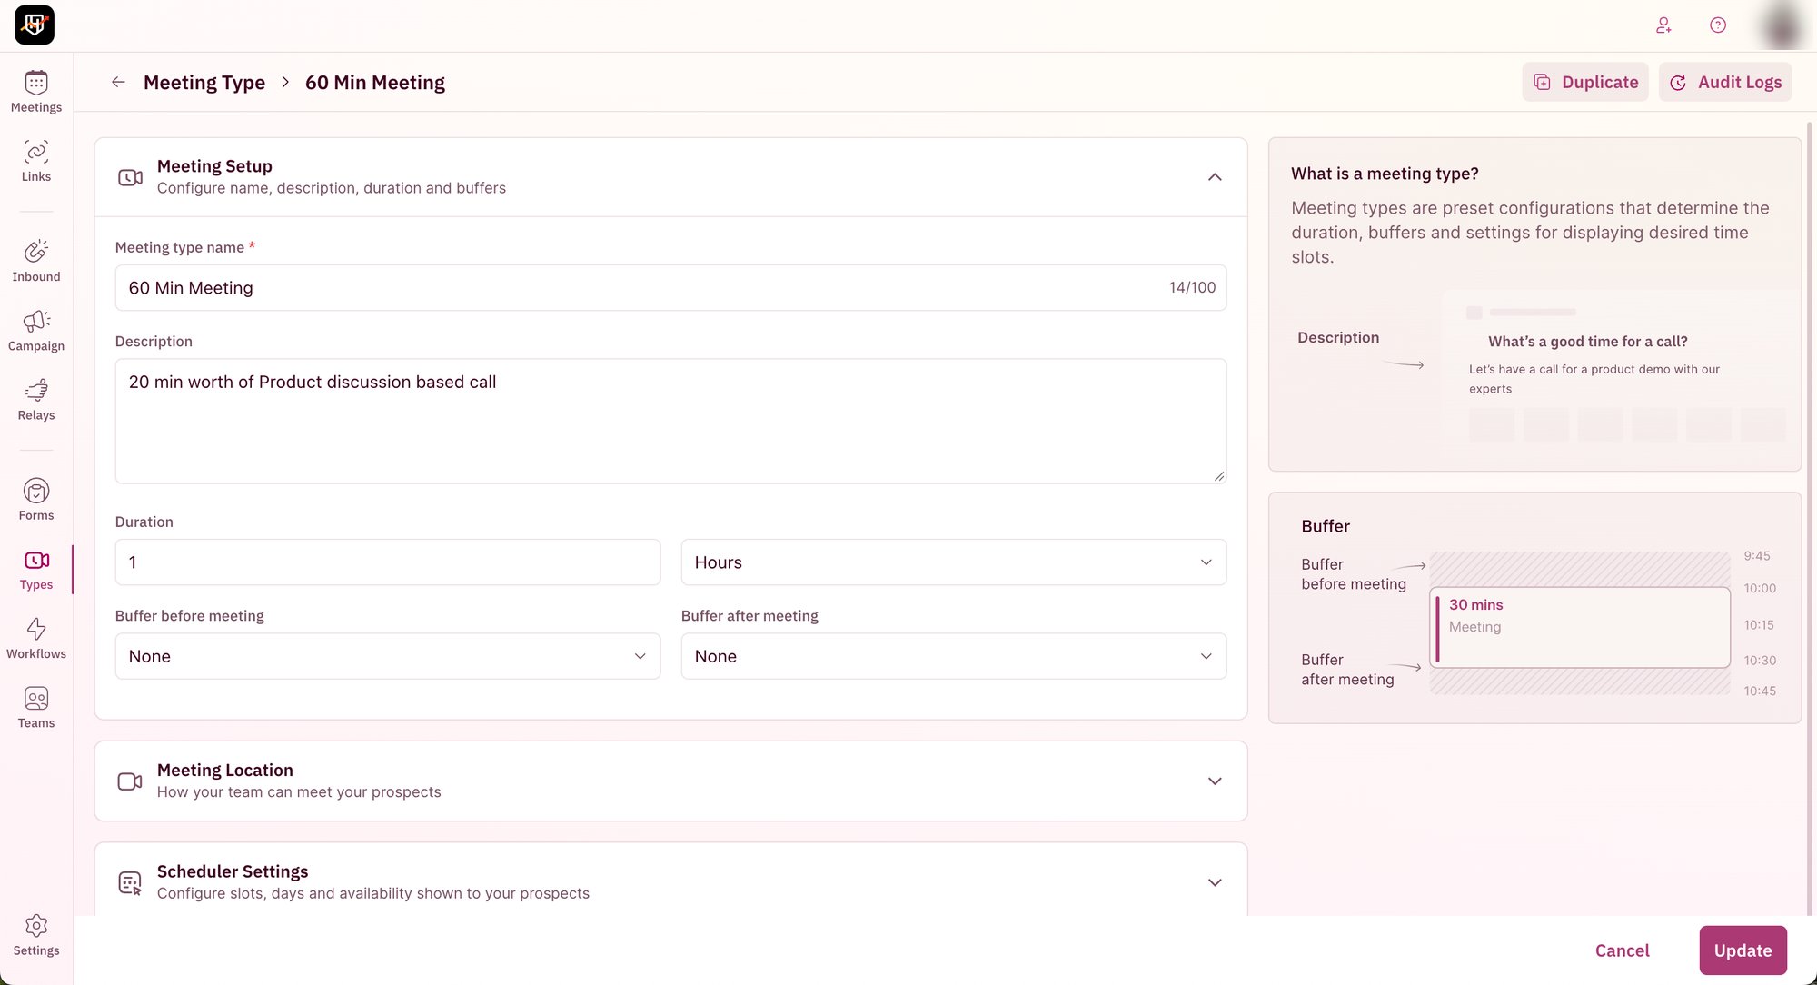Click the 30 mins Meeting preview block
1817x985 pixels.
(x=1580, y=627)
